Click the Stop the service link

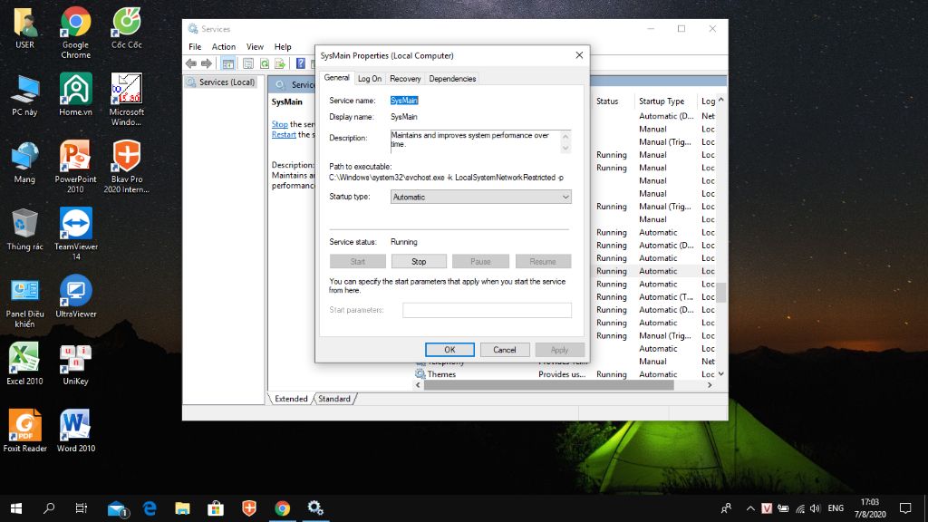pos(279,124)
